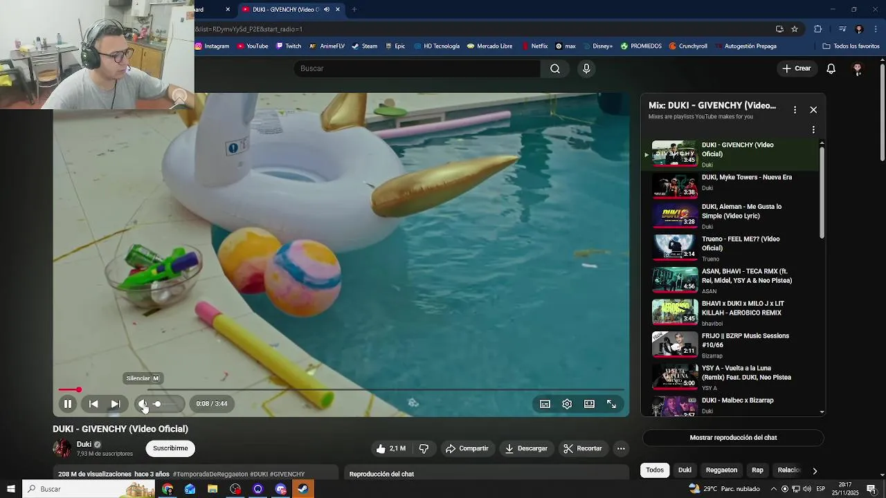Screen dimensions: 886x498
Task: Click Mostrar reproducción del chat
Action: 733,438
